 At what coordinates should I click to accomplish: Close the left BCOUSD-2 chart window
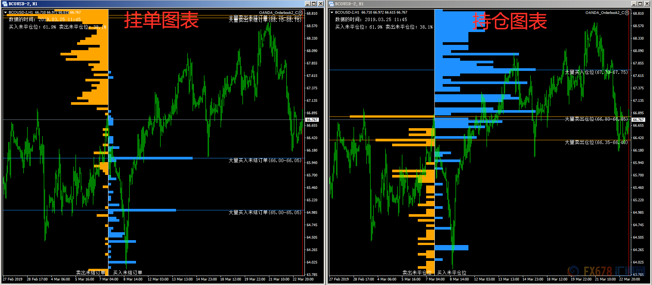click(x=321, y=3)
